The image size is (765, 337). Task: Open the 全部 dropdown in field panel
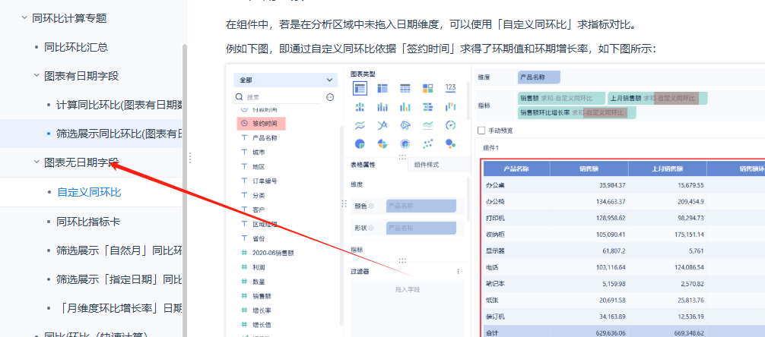(x=285, y=80)
